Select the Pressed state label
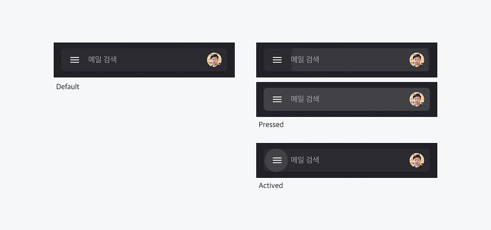The width and height of the screenshot is (491, 230). pyautogui.click(x=271, y=124)
